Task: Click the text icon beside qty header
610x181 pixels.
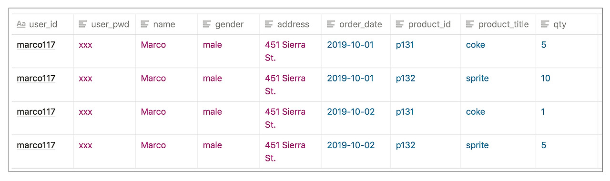Action: (545, 24)
